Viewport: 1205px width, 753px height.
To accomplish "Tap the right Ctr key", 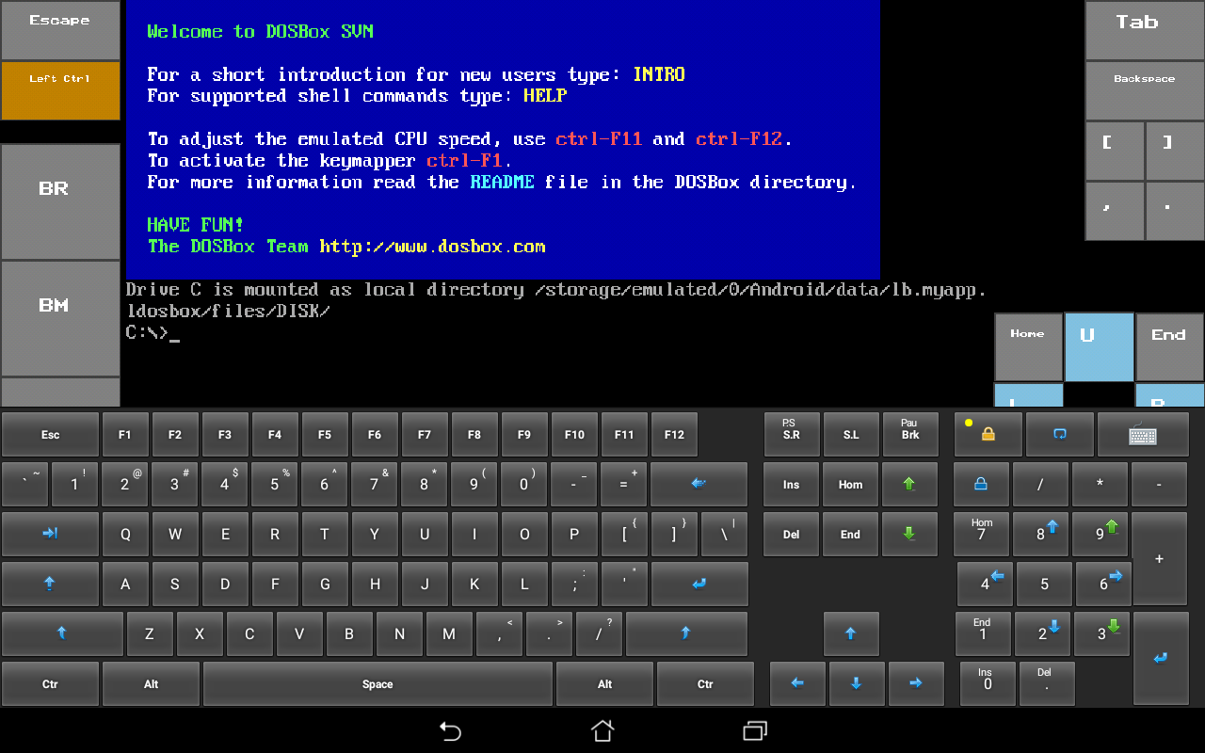I will (705, 683).
